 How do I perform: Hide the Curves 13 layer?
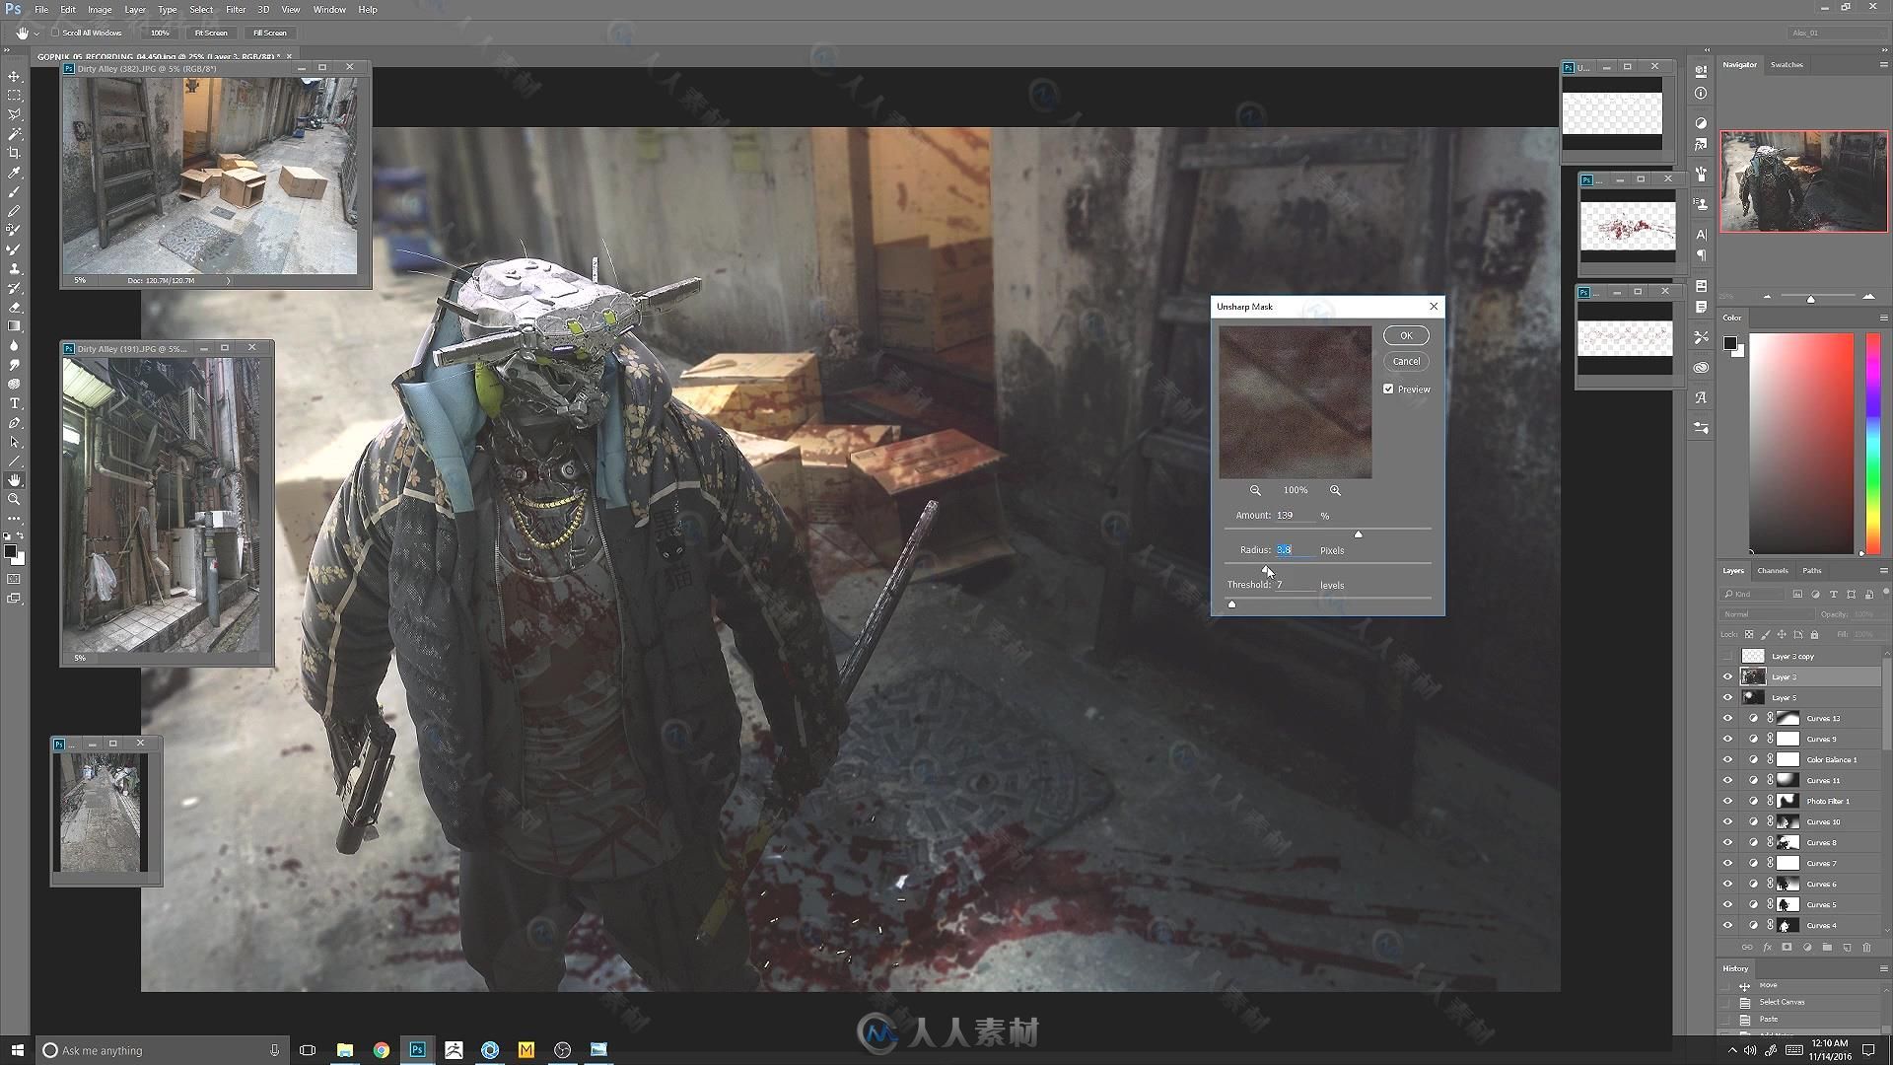click(1727, 719)
